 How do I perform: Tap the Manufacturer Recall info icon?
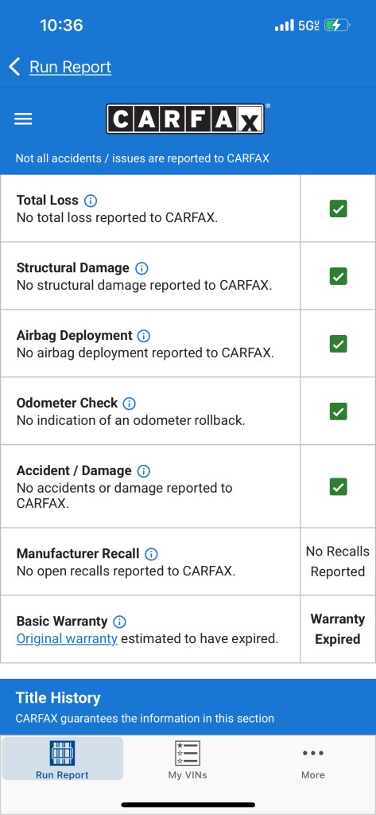point(151,554)
